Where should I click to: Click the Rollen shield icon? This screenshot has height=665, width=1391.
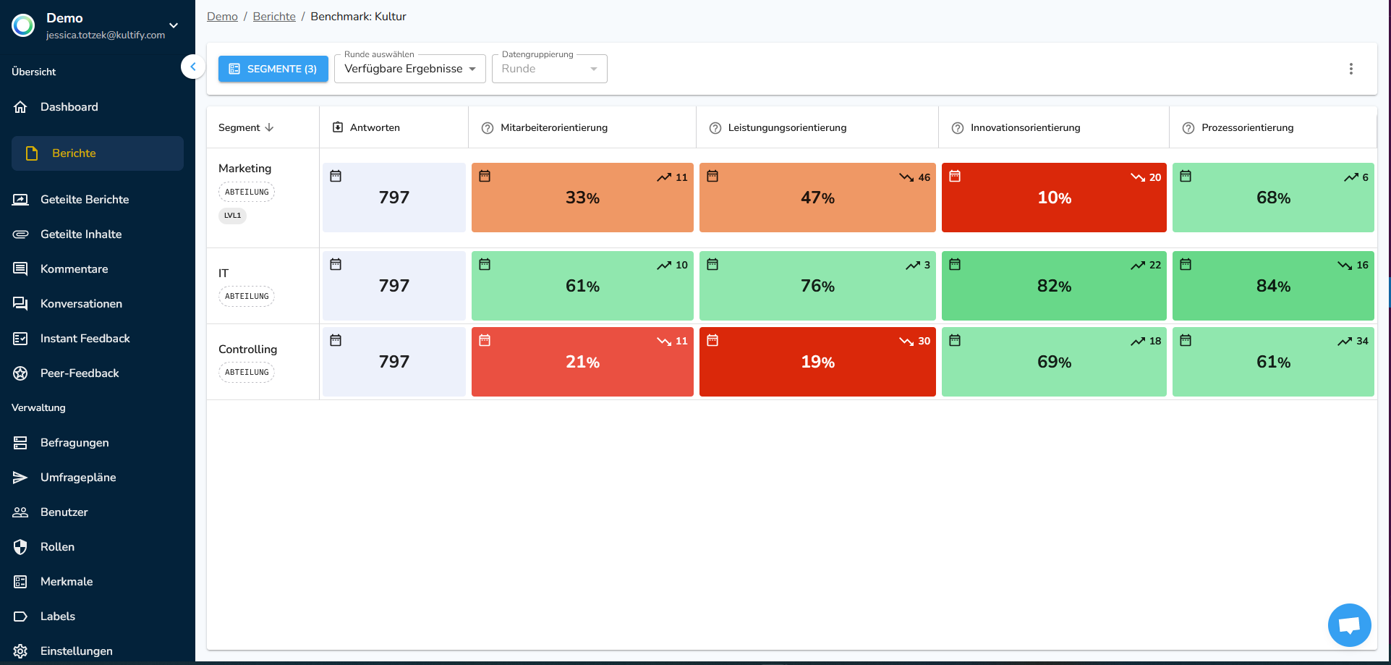20,547
